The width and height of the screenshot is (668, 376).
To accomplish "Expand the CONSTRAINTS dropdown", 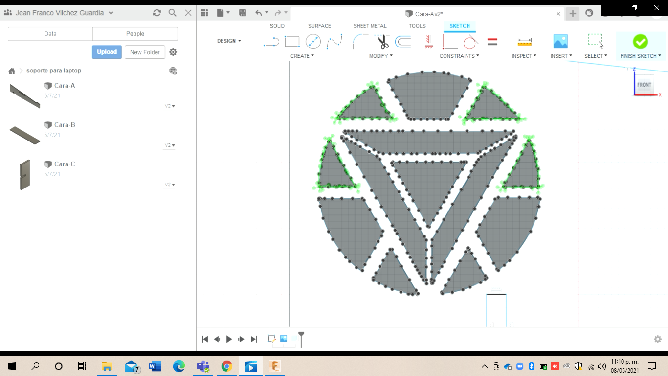I will [459, 56].
